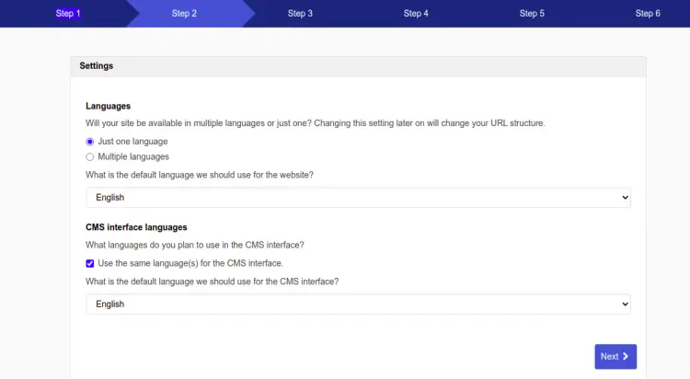Select the 'Just one language' radio button
This screenshot has width=690, height=379.
[x=90, y=142]
